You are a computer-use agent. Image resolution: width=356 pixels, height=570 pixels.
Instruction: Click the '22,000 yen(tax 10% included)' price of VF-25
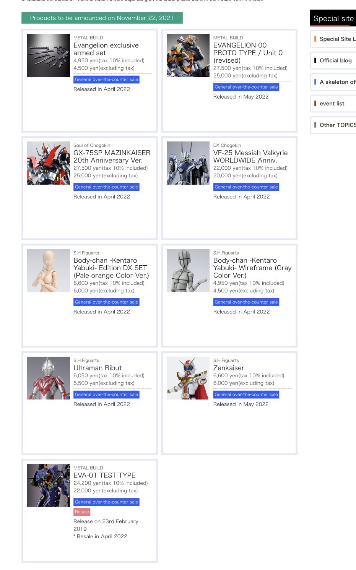pyautogui.click(x=250, y=168)
